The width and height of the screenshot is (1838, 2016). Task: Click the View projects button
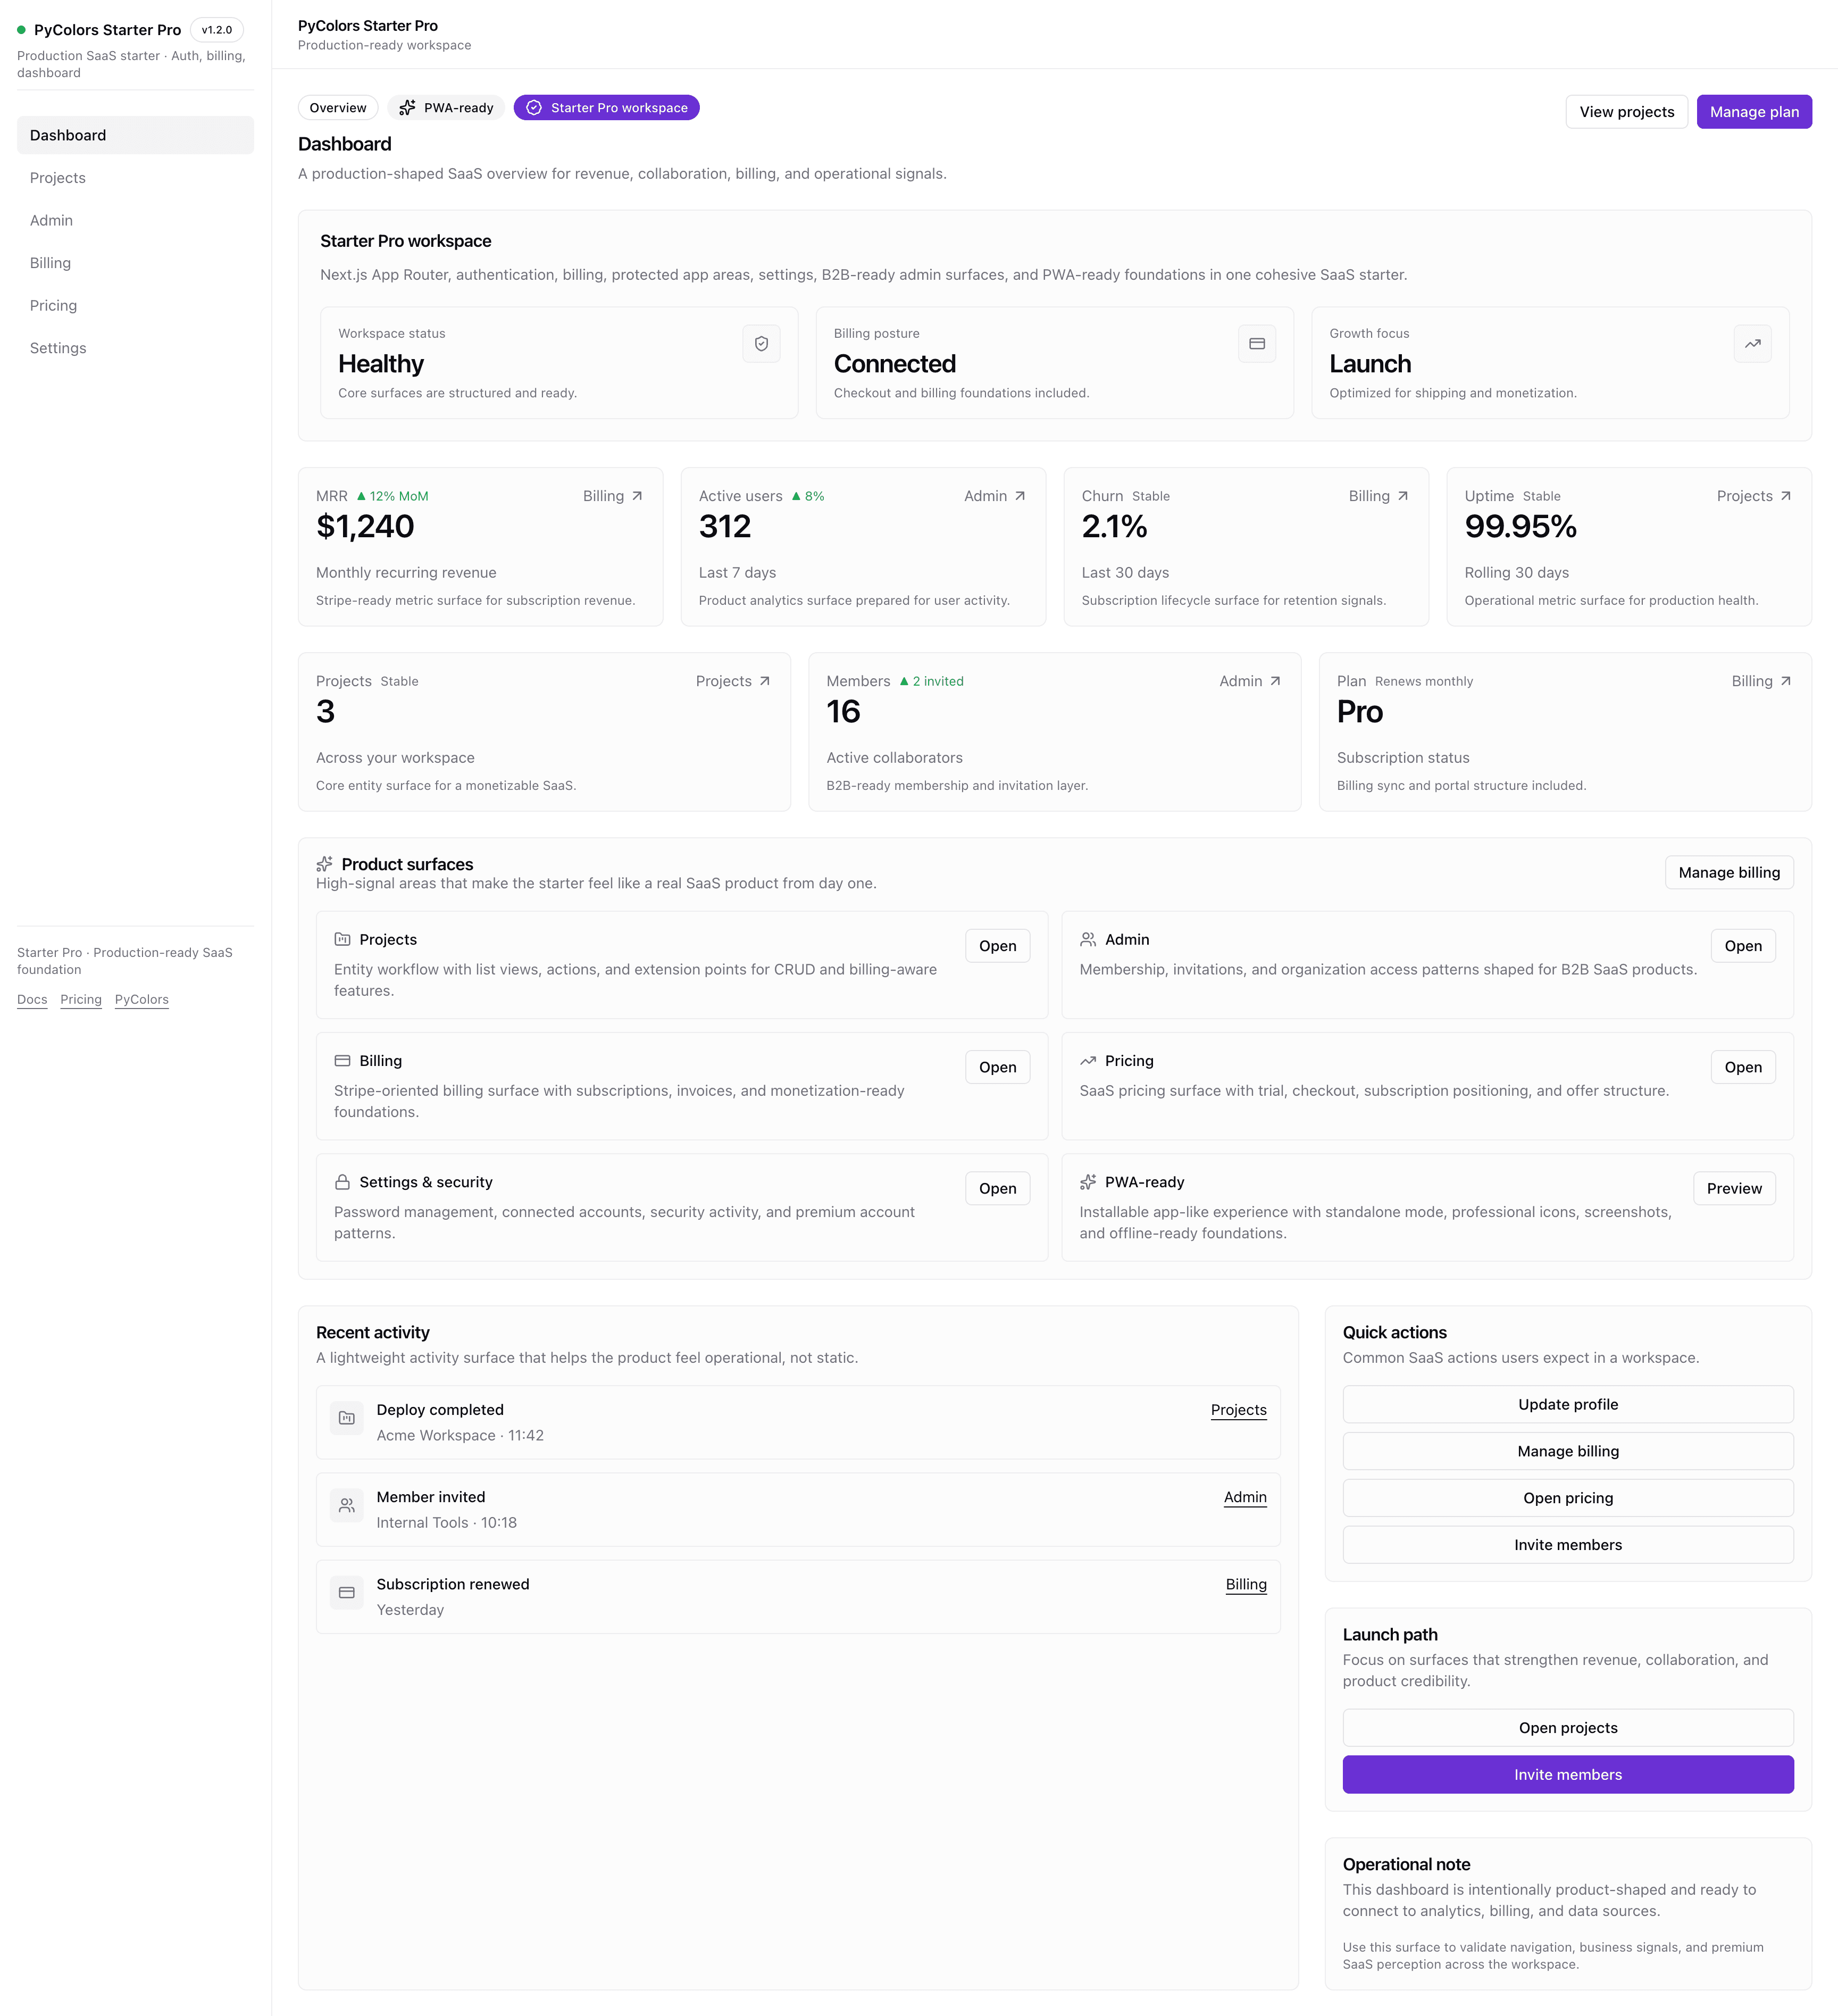1627,112
